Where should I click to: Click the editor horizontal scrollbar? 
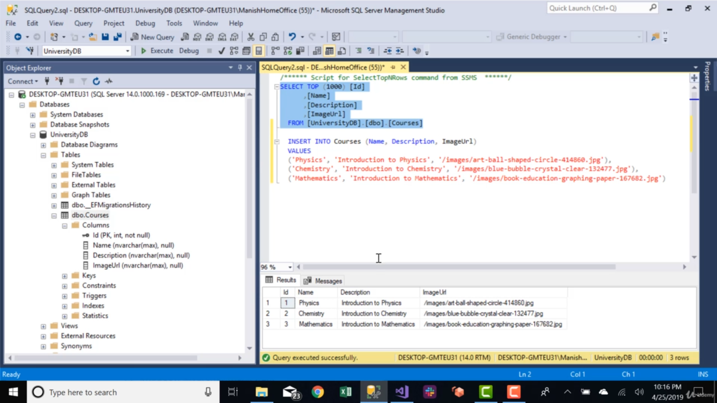pyautogui.click(x=459, y=267)
